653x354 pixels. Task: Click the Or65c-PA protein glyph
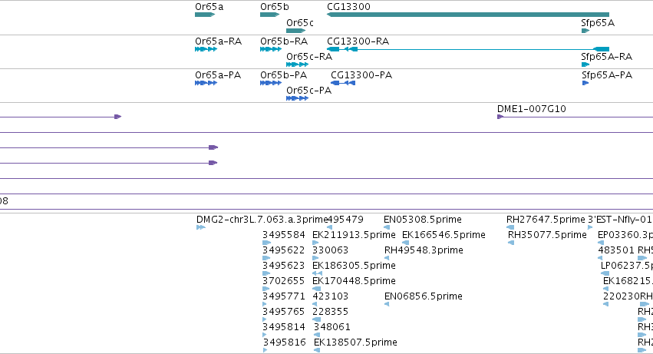click(x=298, y=98)
